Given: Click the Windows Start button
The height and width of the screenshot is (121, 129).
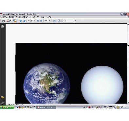Looking at the screenshot, I should pos(7,108).
